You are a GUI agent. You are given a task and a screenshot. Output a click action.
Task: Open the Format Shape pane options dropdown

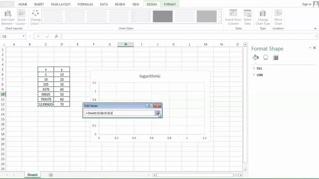pos(310,48)
